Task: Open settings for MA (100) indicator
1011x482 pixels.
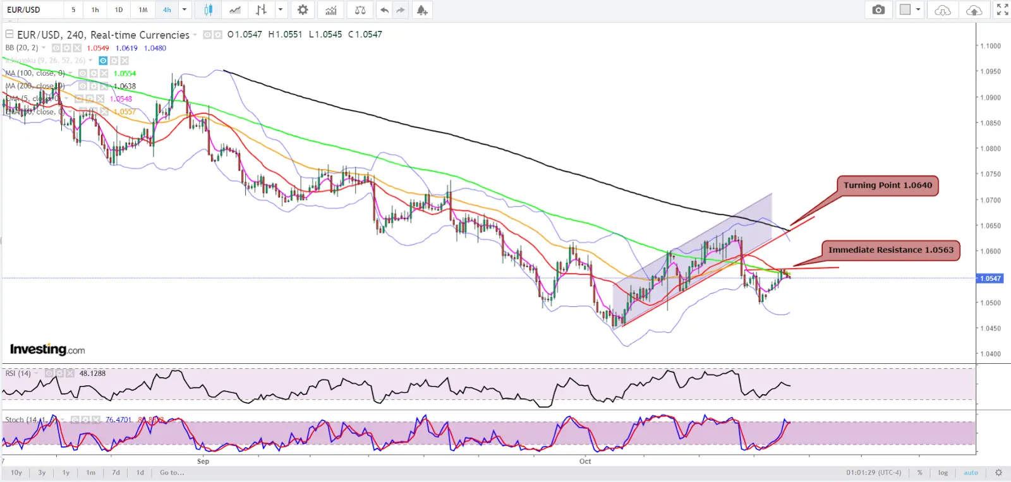Action: (x=94, y=73)
